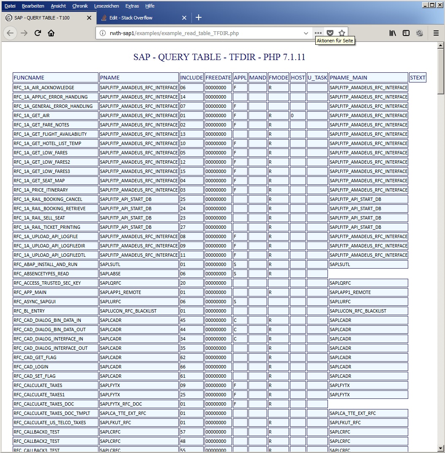The image size is (445, 453).
Task: Open the Datei menu
Action: (10, 6)
